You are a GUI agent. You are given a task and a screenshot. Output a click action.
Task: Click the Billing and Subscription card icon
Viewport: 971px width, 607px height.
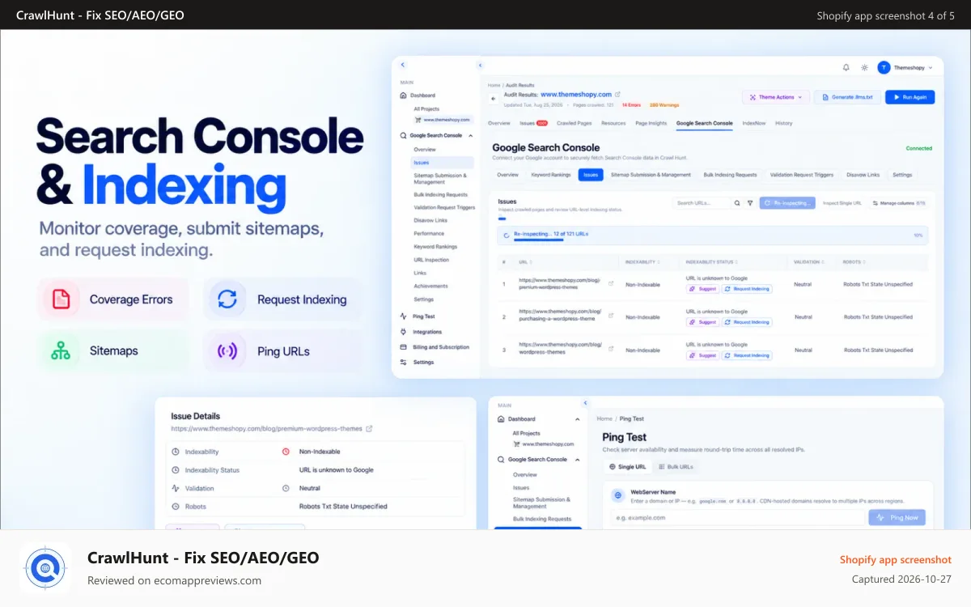[x=404, y=347]
